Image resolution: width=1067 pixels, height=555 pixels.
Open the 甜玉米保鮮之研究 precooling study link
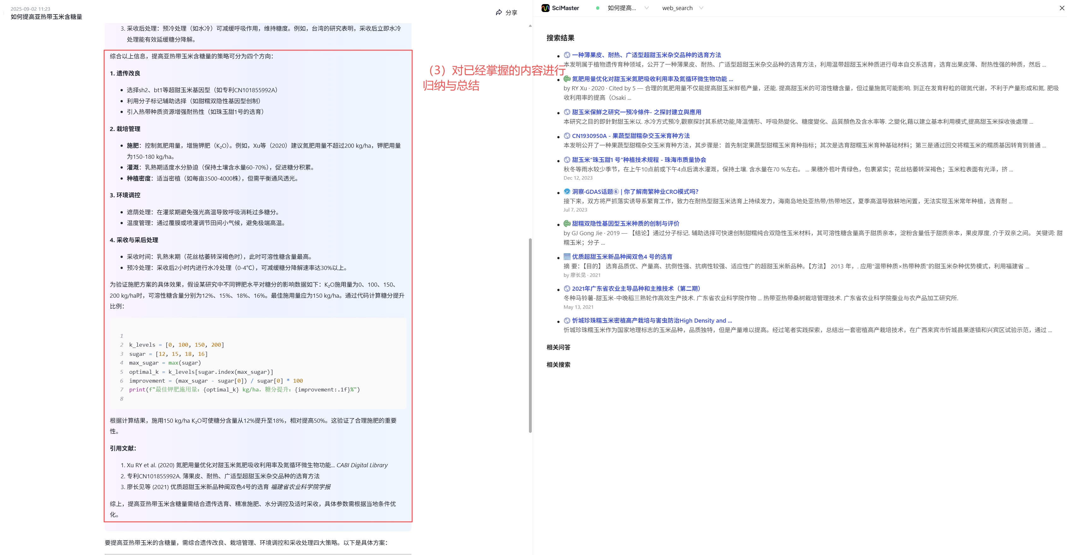tap(636, 112)
